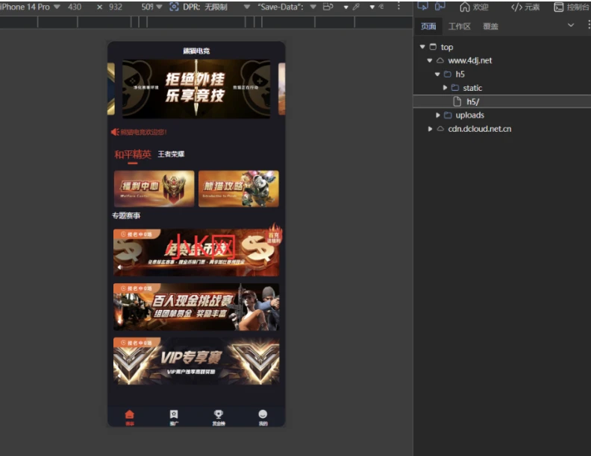Screen dimensions: 591x456
Task: Open device toolbar more options menu
Action: click(398, 7)
